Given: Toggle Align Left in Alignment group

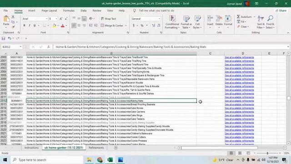Looking at the screenshot, I should coord(74,26).
